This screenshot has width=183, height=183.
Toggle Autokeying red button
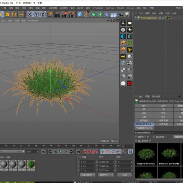pyautogui.click(x=90, y=152)
